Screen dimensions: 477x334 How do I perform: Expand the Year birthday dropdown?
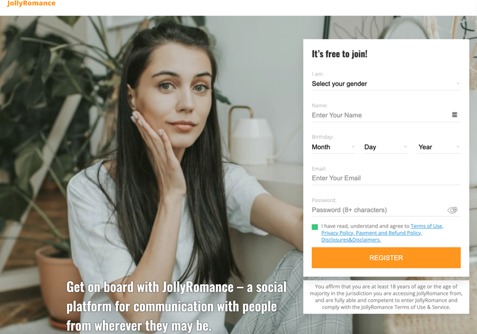pos(439,147)
